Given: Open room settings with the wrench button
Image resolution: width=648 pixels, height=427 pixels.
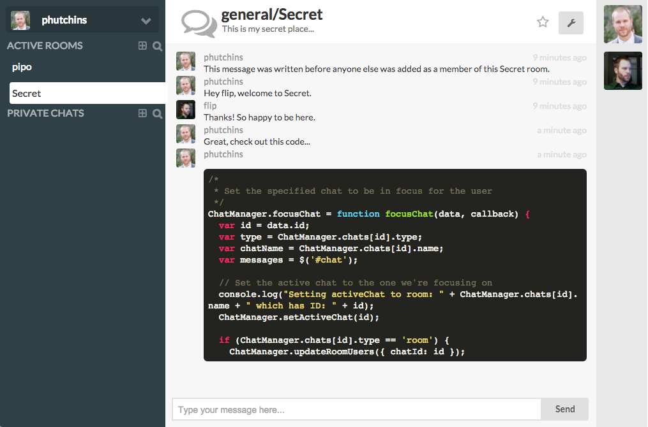Looking at the screenshot, I should point(571,23).
